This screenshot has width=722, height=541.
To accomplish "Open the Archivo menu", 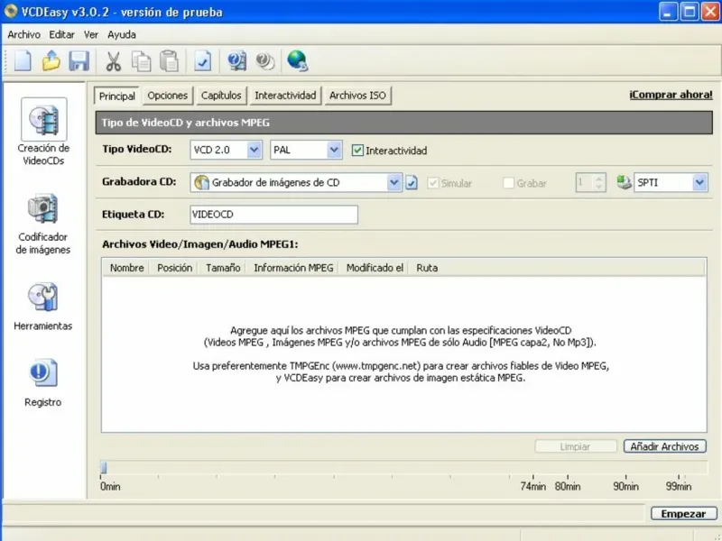I will (24, 34).
